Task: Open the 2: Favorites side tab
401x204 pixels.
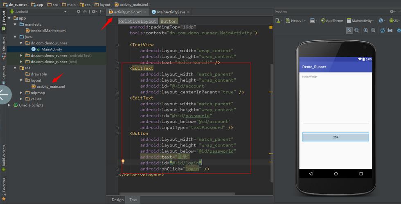Action: 4,189
